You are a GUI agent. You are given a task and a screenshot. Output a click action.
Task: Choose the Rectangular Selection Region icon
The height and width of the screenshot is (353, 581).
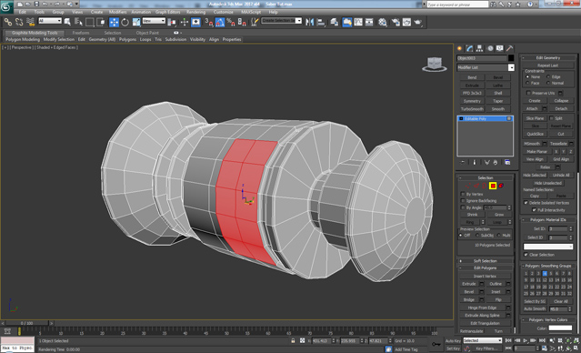(90, 22)
